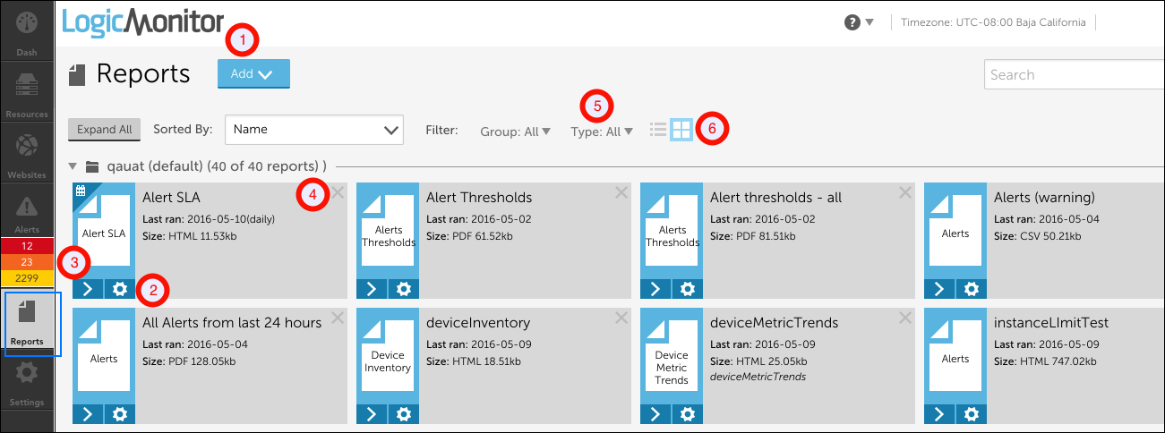Click the instanceLimitTest report title
The width and height of the screenshot is (1165, 433).
[1051, 323]
